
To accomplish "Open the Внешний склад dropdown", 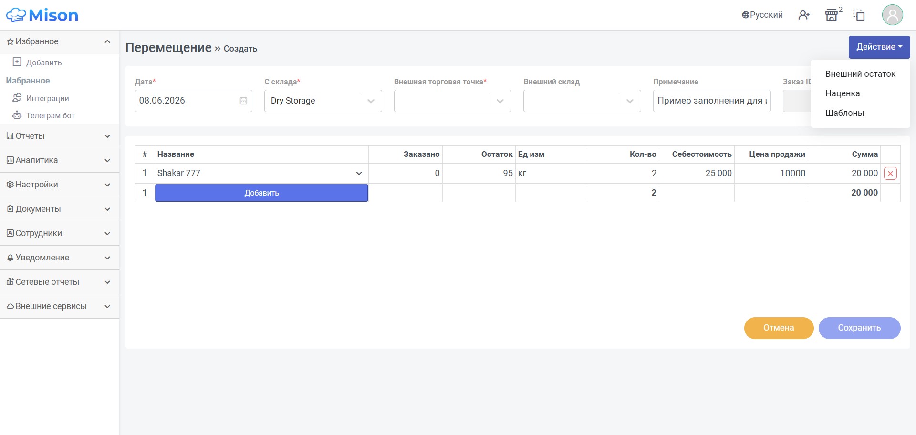I will point(582,101).
